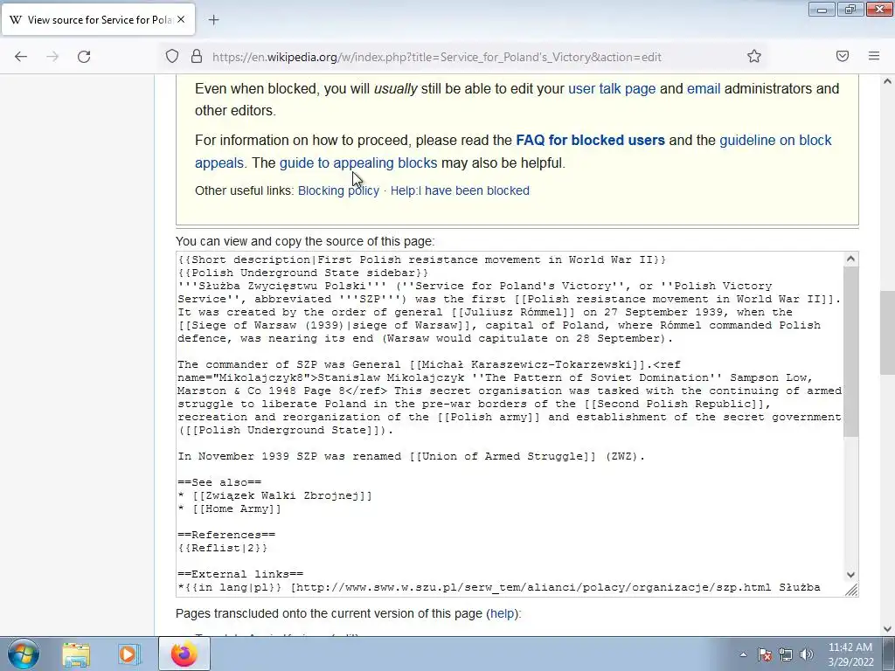
Task: Click the forward navigation arrow
Action: tap(52, 57)
